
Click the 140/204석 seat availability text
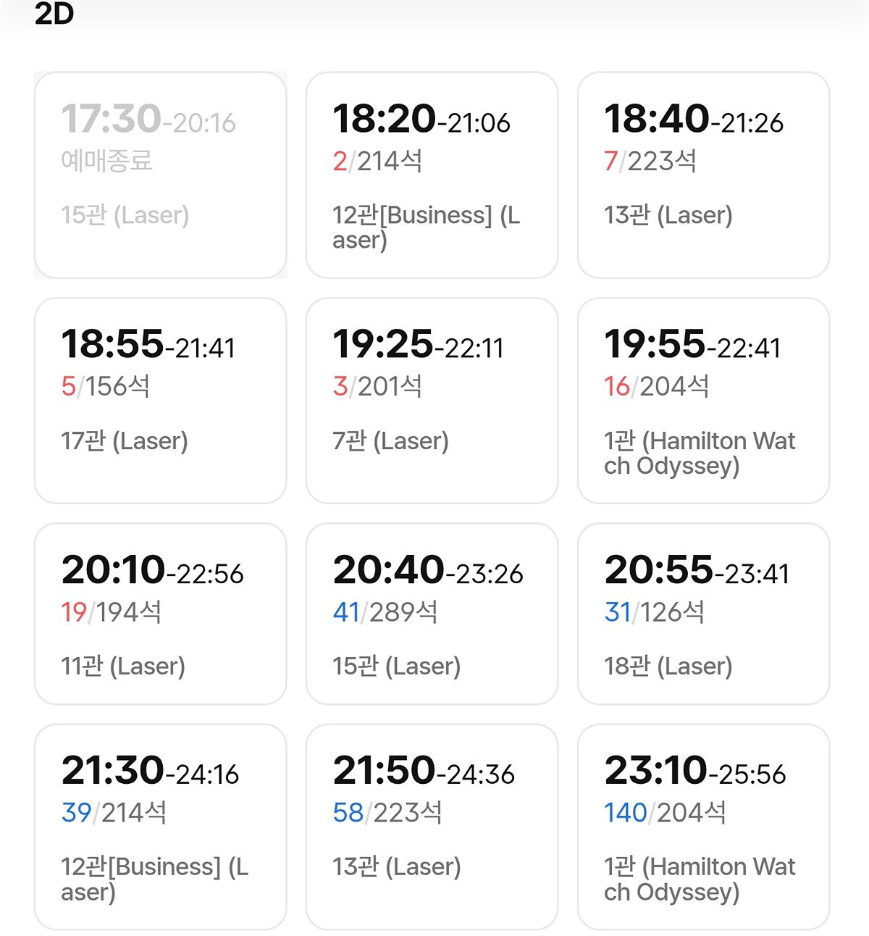(665, 813)
